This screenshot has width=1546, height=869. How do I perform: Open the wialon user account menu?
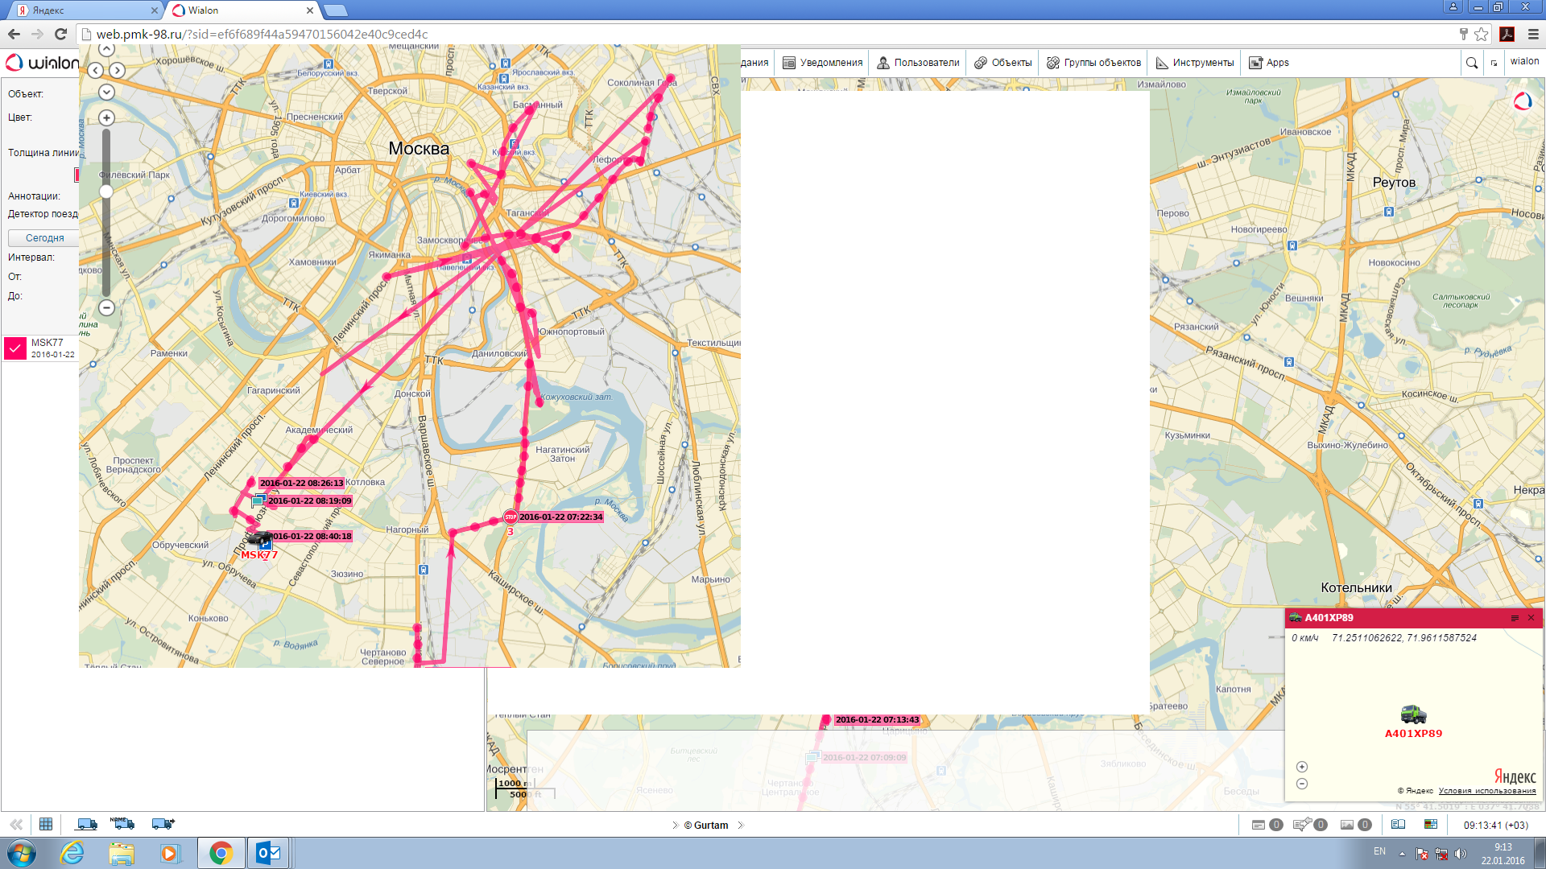(x=1523, y=61)
